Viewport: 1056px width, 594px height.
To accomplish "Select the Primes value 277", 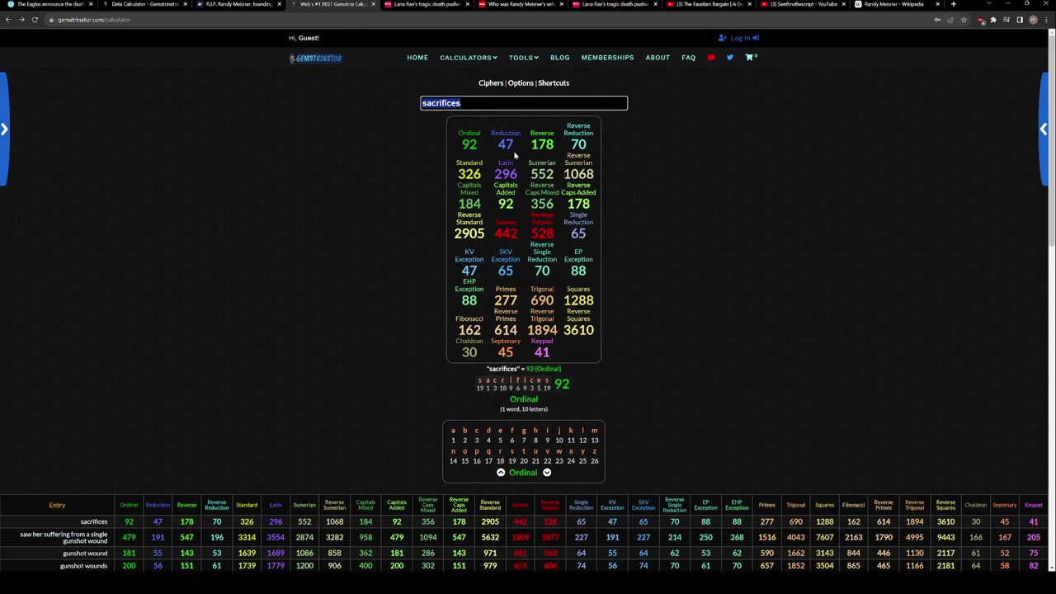I will (x=506, y=300).
